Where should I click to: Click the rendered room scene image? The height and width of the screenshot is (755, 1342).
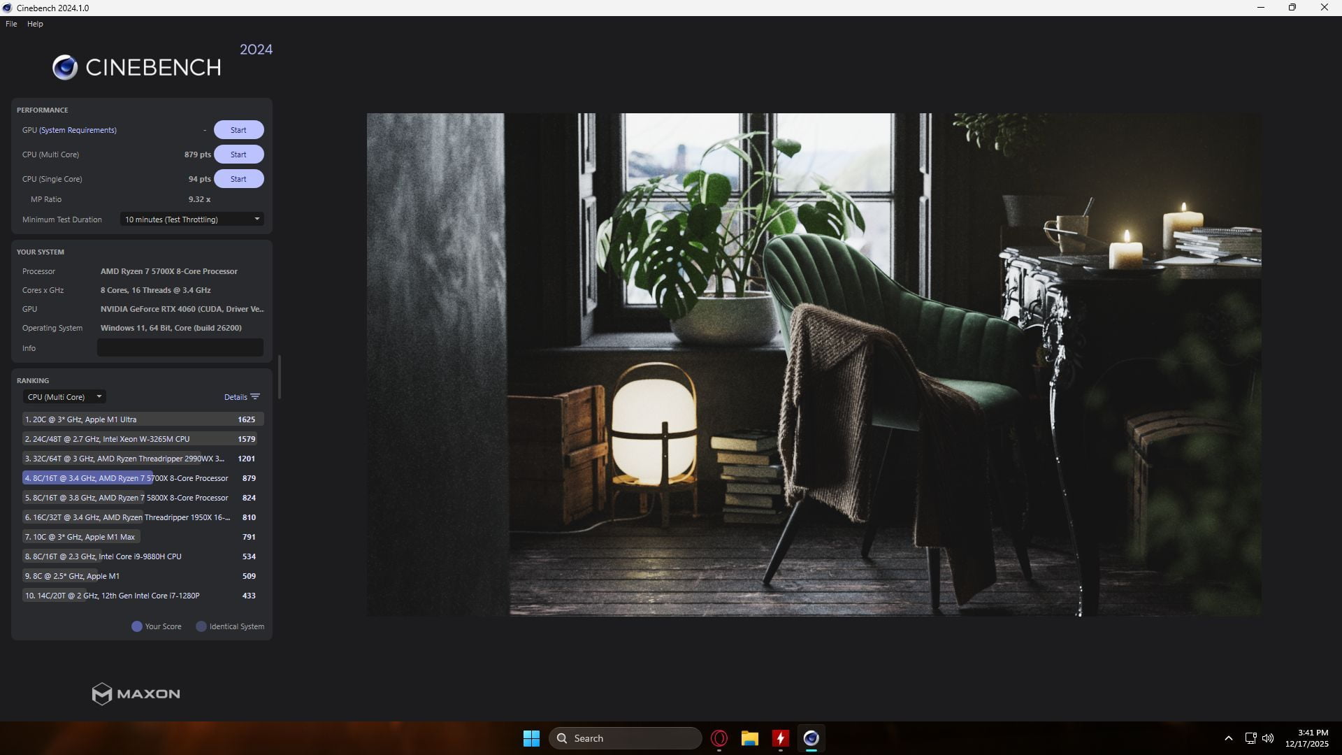tap(814, 364)
